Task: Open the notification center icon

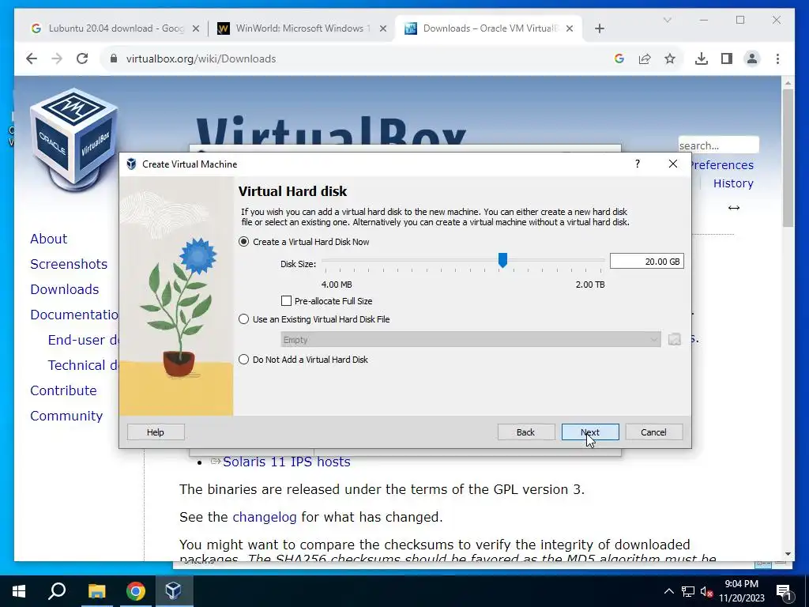Action: click(784, 591)
